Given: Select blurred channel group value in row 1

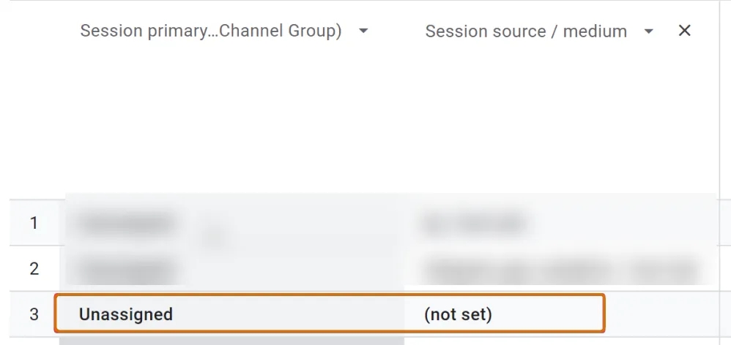Looking at the screenshot, I should 127,223.
